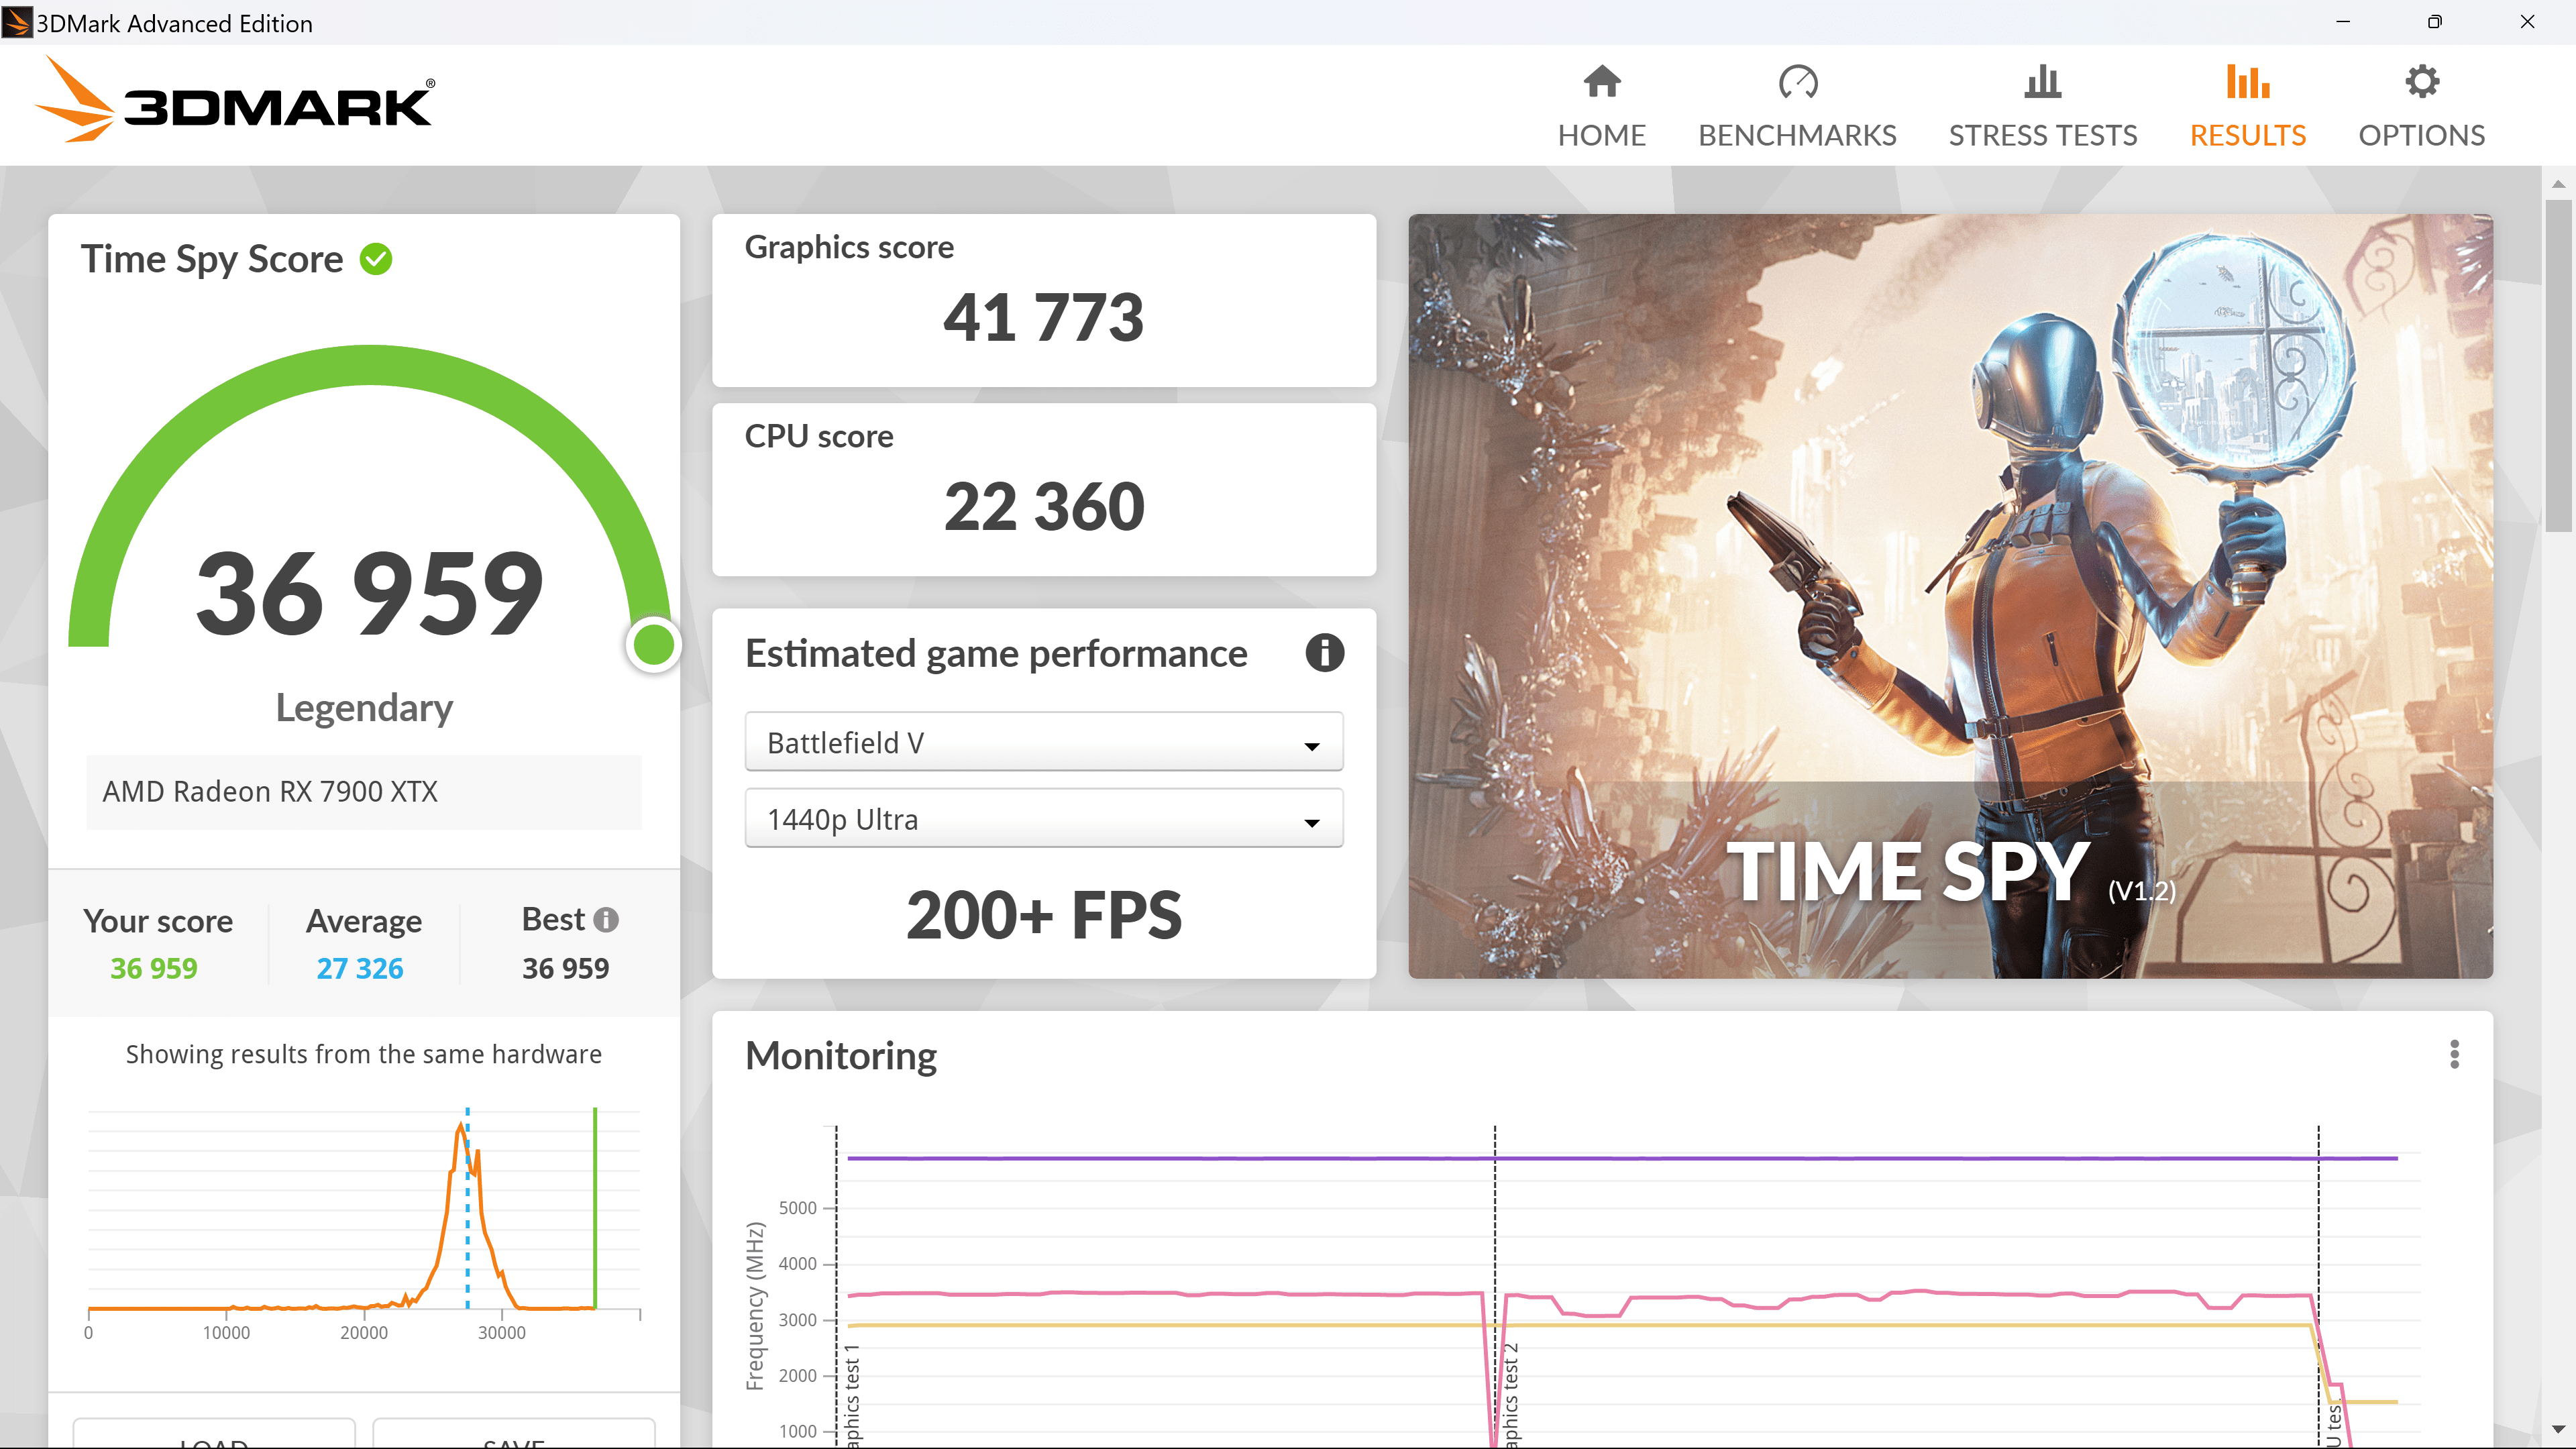
Task: Click the Estimated game performance info icon
Action: [x=1324, y=653]
